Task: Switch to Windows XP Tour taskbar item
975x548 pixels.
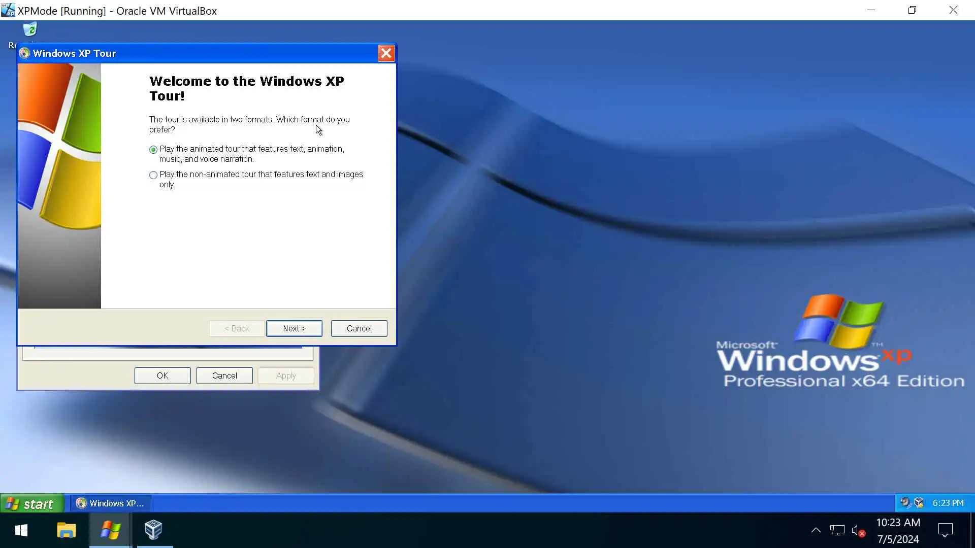Action: [110, 503]
